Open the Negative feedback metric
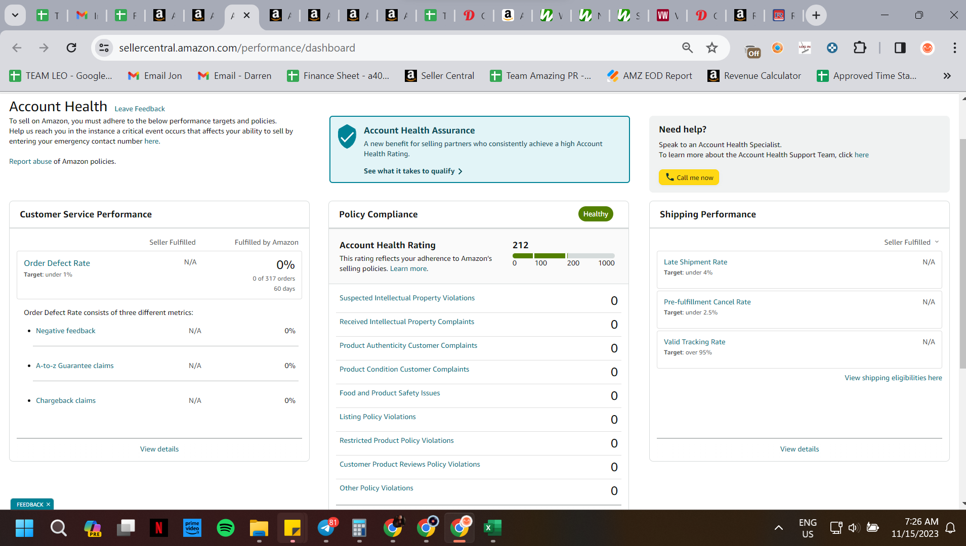 pos(66,331)
